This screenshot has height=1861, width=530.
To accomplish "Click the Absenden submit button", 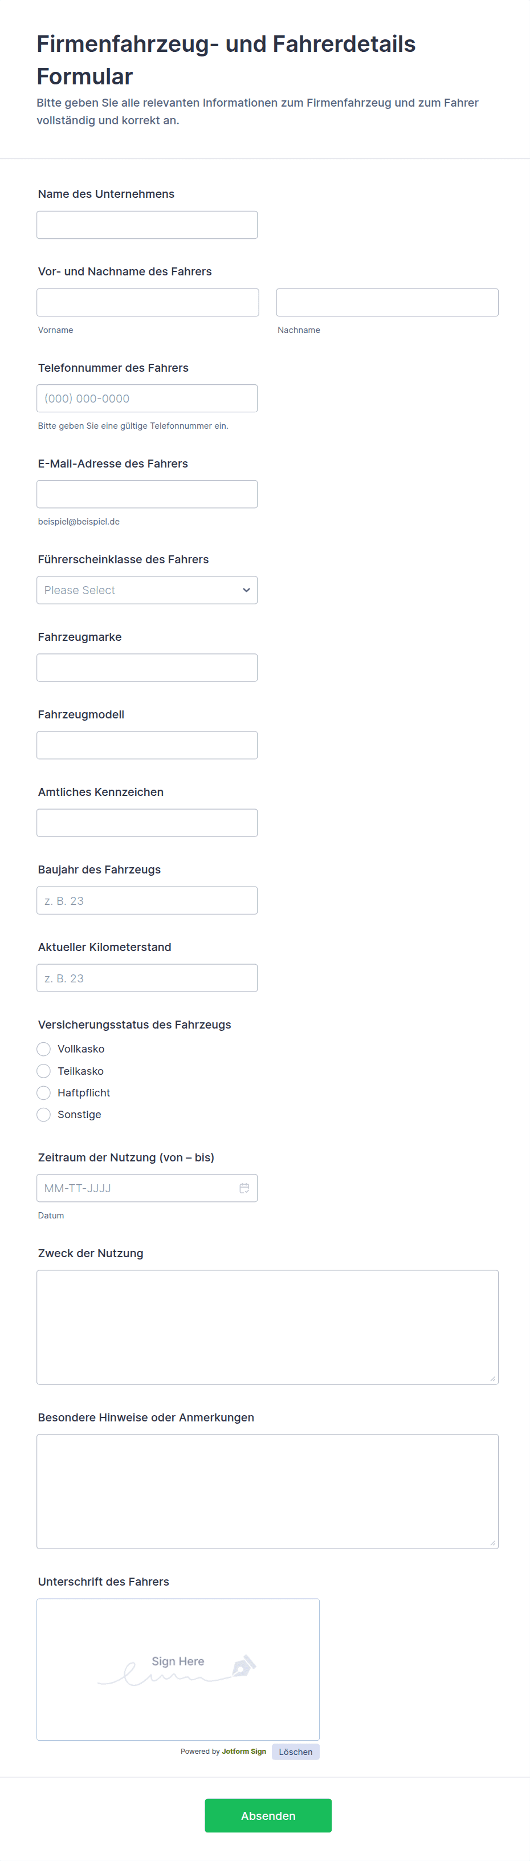I will pyautogui.click(x=268, y=1815).
